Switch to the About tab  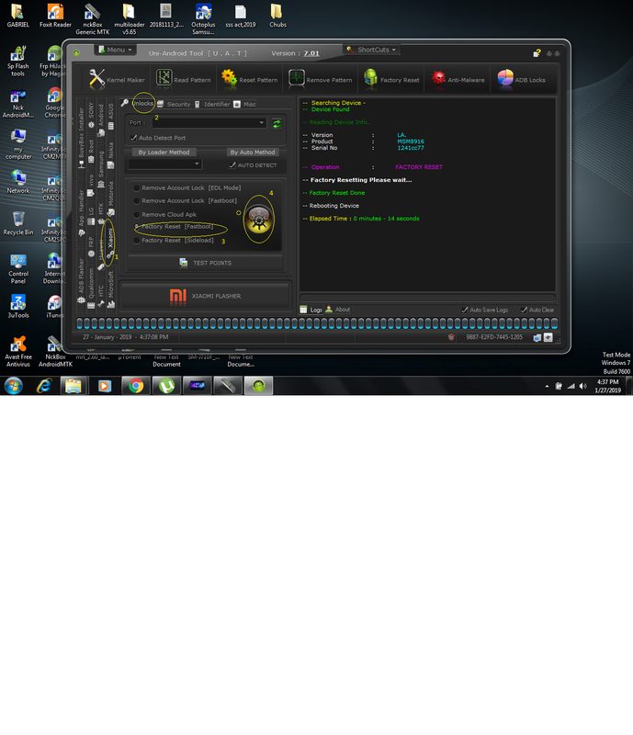point(338,310)
